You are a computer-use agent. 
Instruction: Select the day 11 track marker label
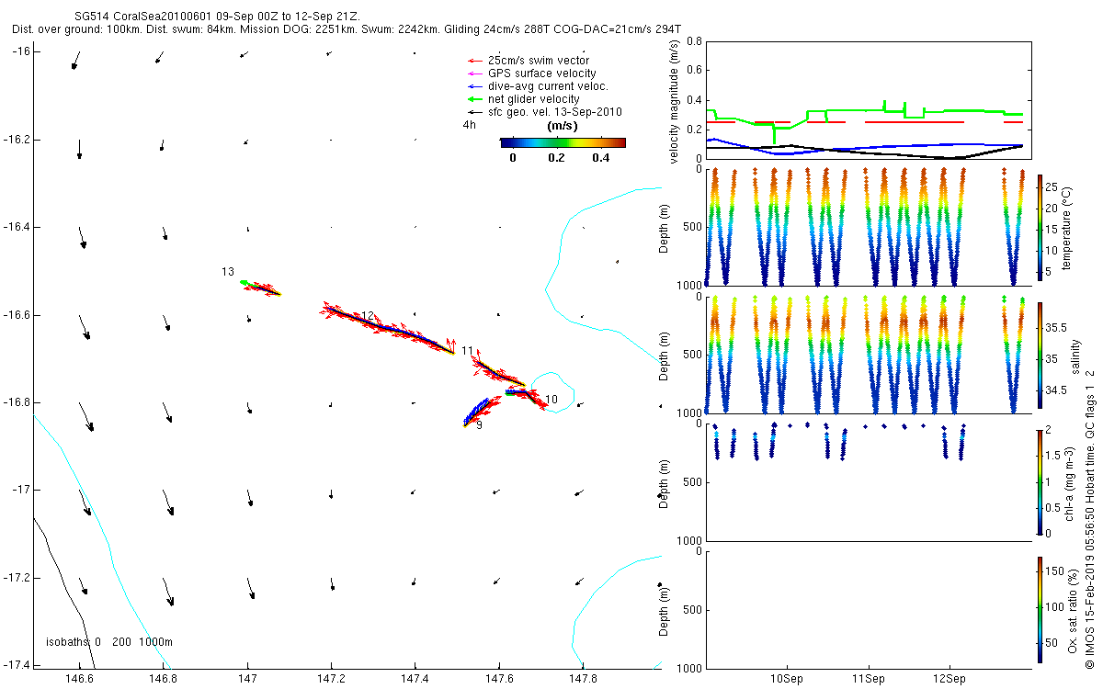pos(468,351)
